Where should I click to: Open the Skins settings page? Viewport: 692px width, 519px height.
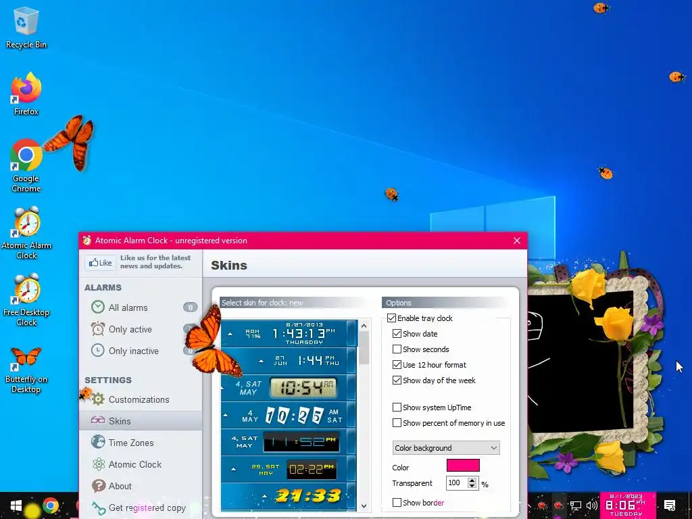(x=141, y=421)
